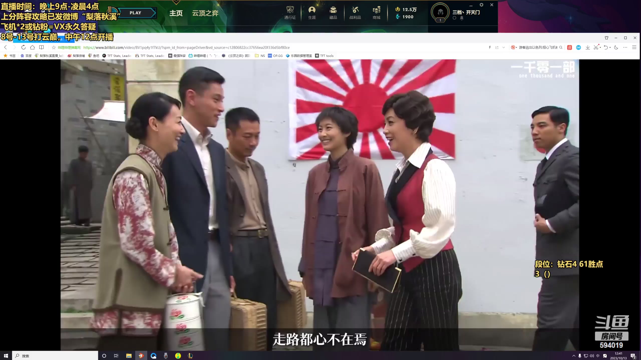
Task: Click the summoner avatar in League client
Action: click(x=440, y=12)
